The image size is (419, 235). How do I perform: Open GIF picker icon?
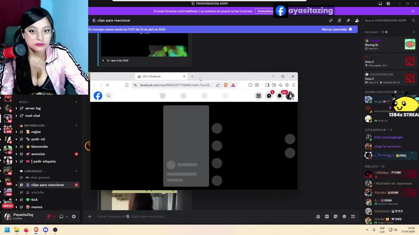[327, 216]
